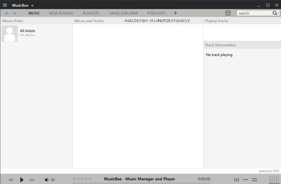
Task: Close the MusicBee window
Action: 277,5
